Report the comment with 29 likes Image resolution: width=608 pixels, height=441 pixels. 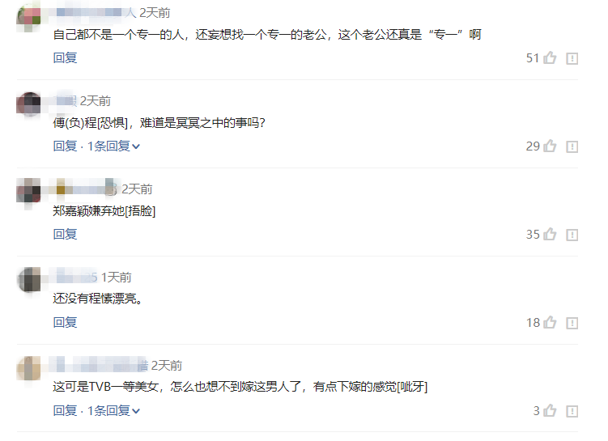pos(572,147)
